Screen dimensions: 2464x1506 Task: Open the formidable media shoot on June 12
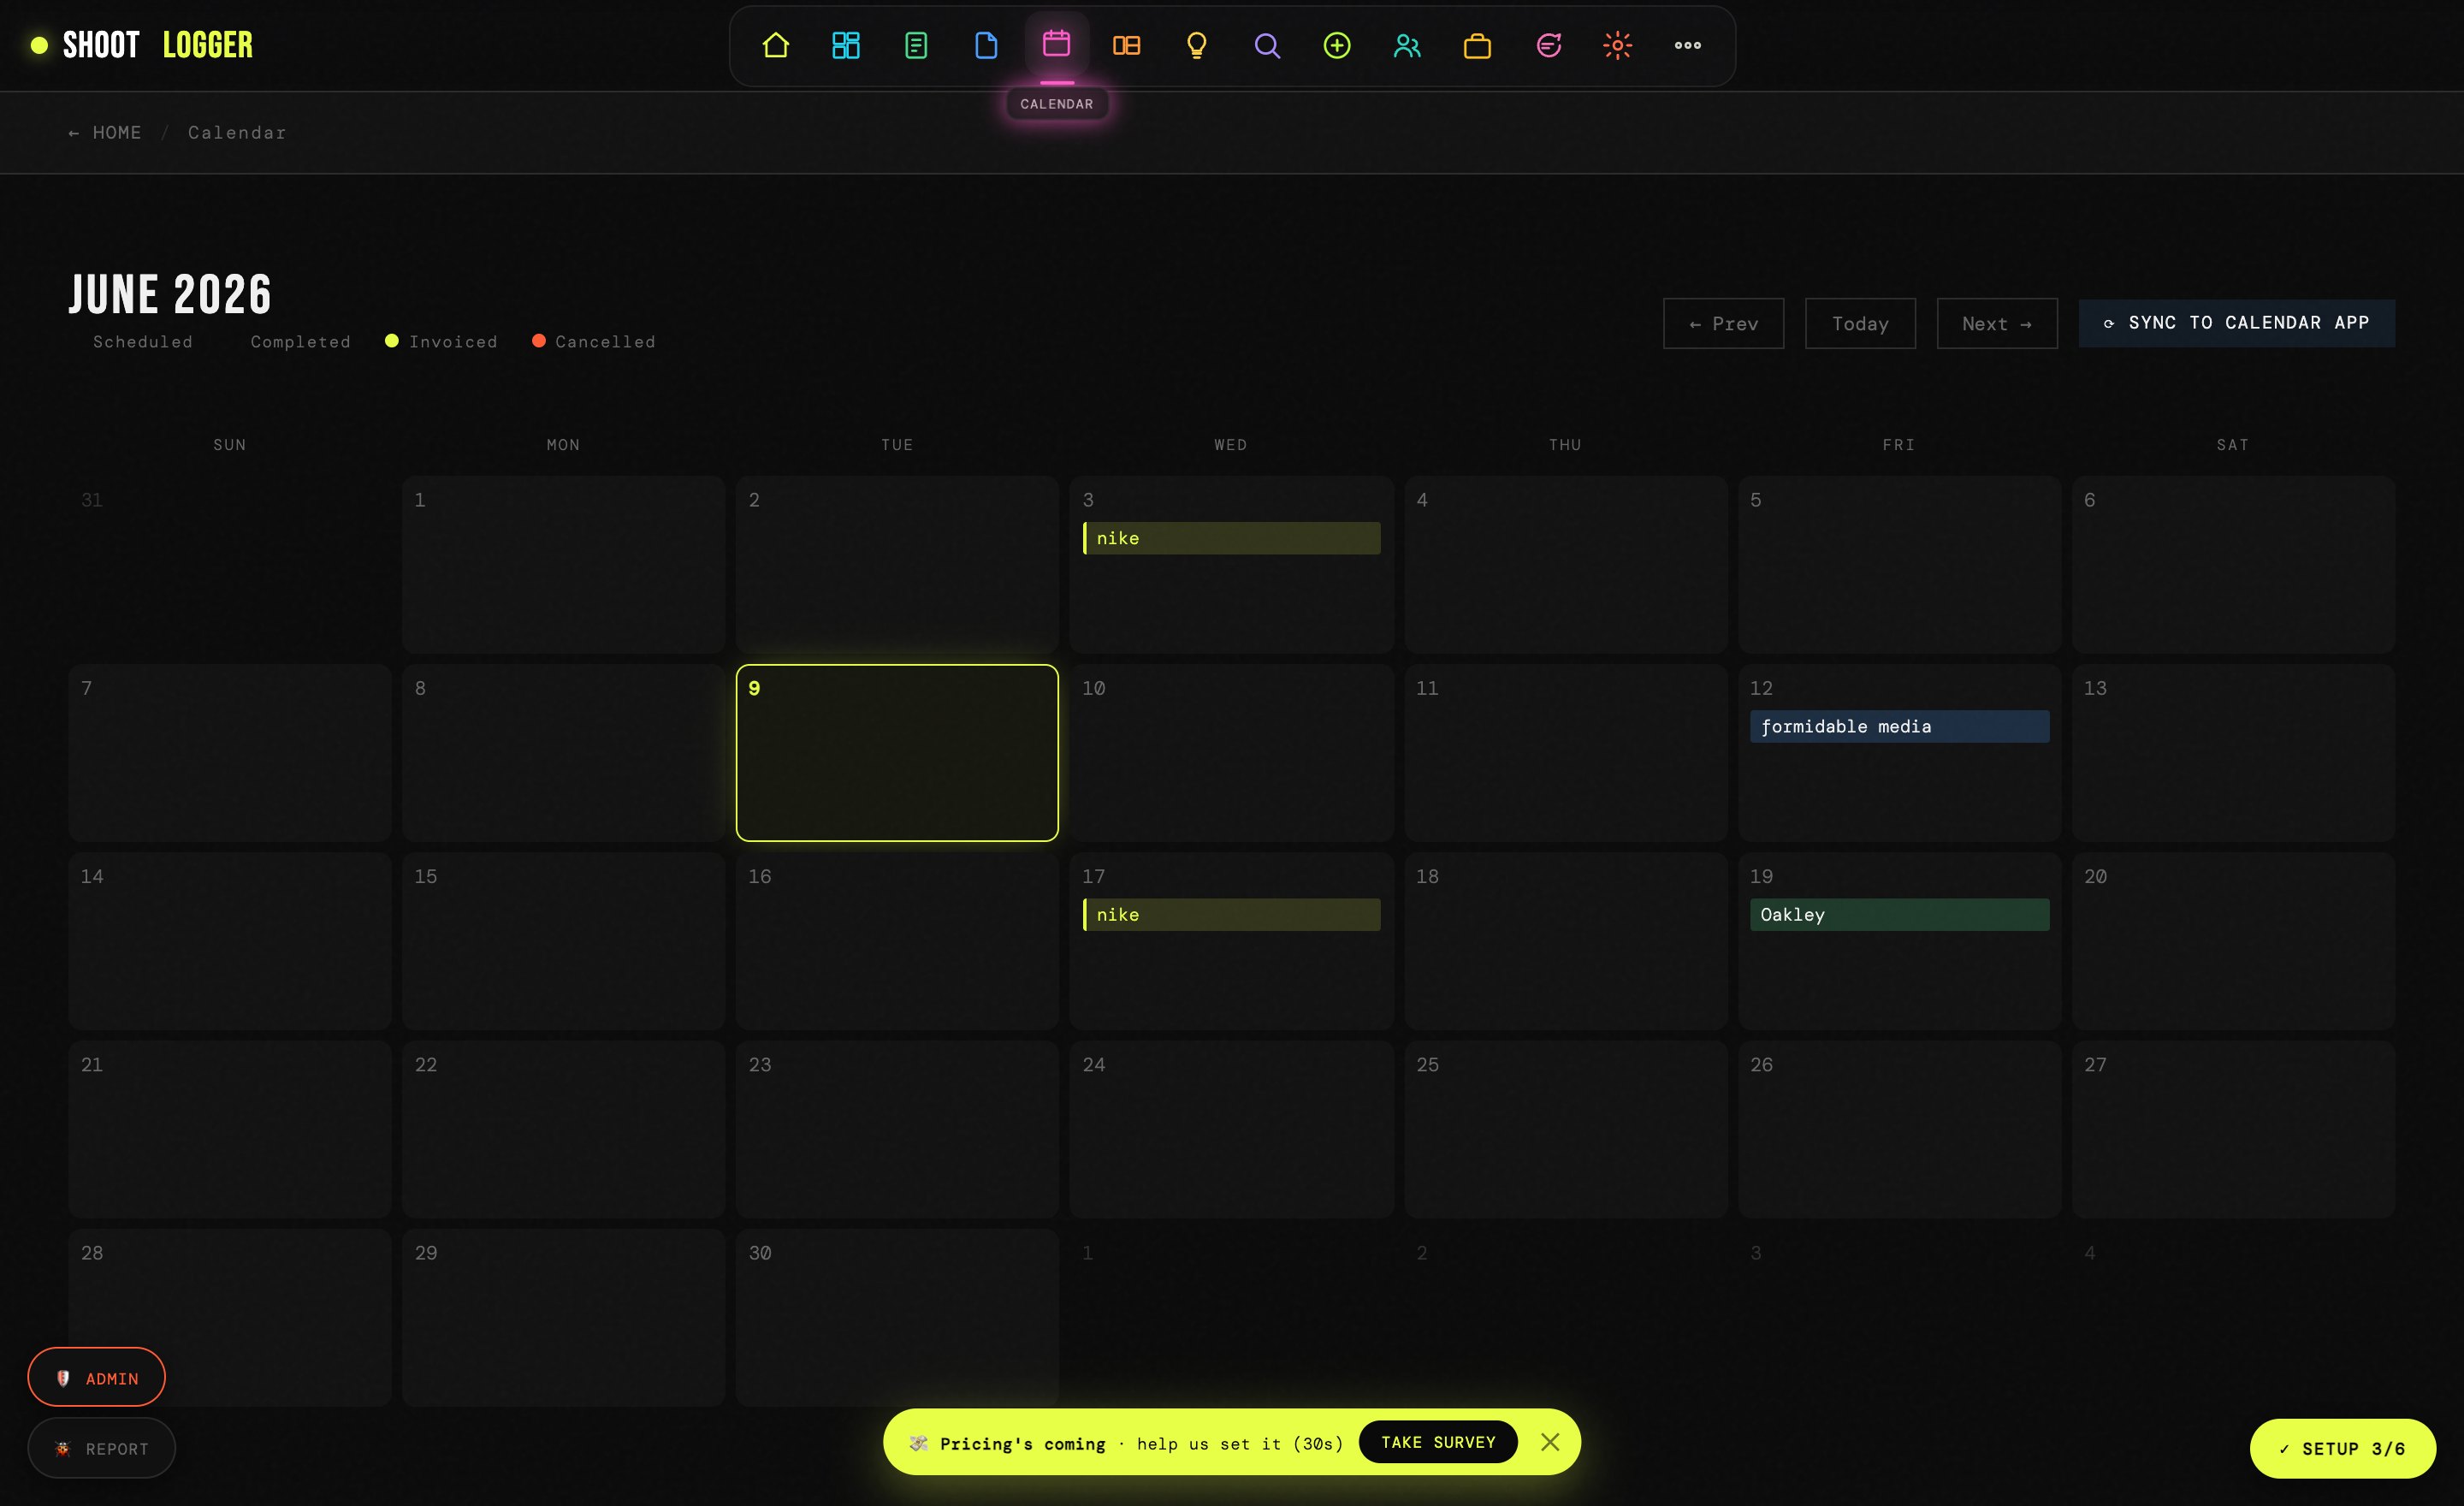tap(1899, 726)
